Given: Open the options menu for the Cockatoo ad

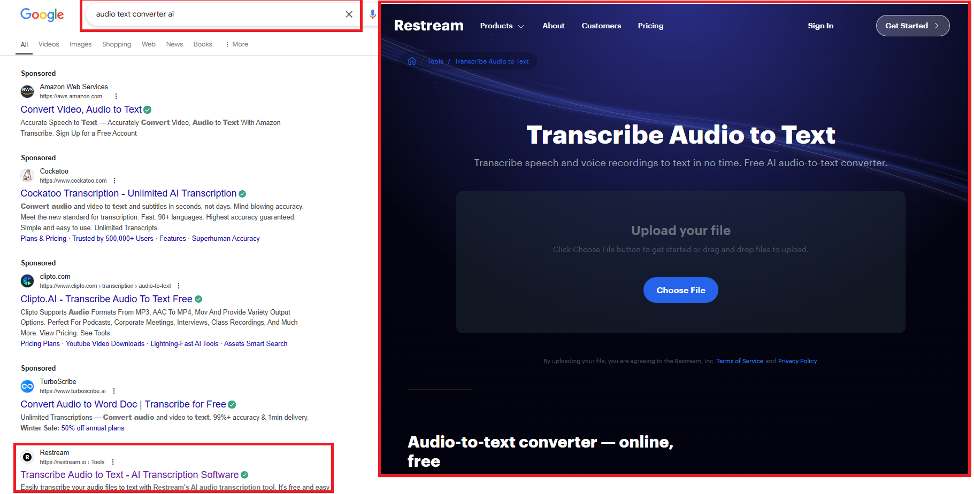Looking at the screenshot, I should pyautogui.click(x=114, y=181).
